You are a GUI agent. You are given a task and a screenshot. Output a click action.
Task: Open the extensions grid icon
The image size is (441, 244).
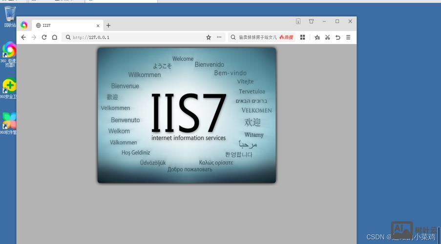(x=303, y=38)
